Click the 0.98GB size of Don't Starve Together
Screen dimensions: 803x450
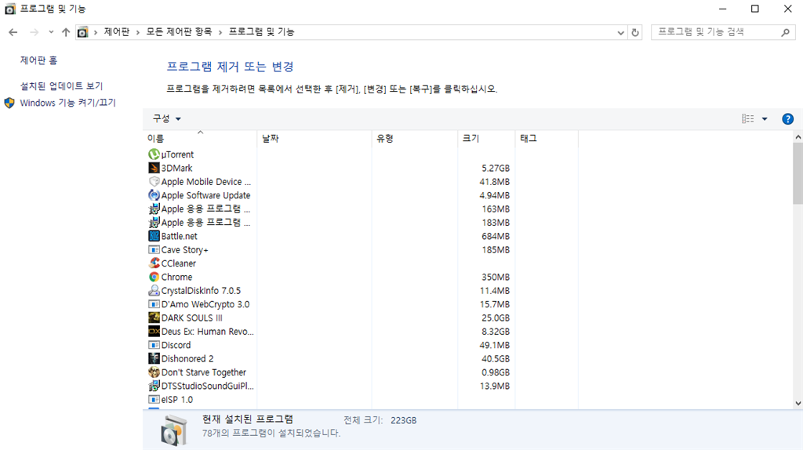click(x=496, y=372)
